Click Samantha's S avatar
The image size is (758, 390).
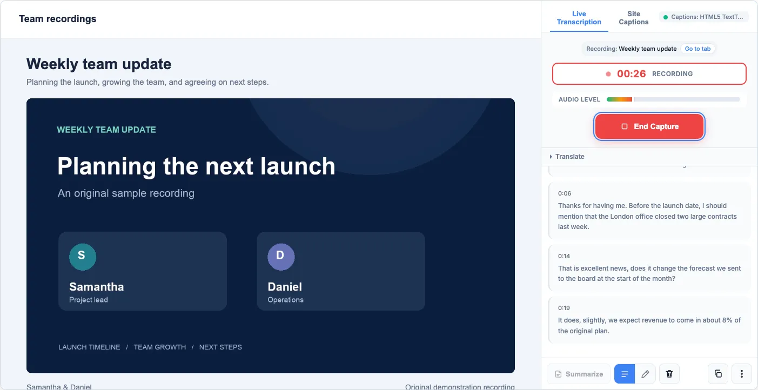pos(83,257)
